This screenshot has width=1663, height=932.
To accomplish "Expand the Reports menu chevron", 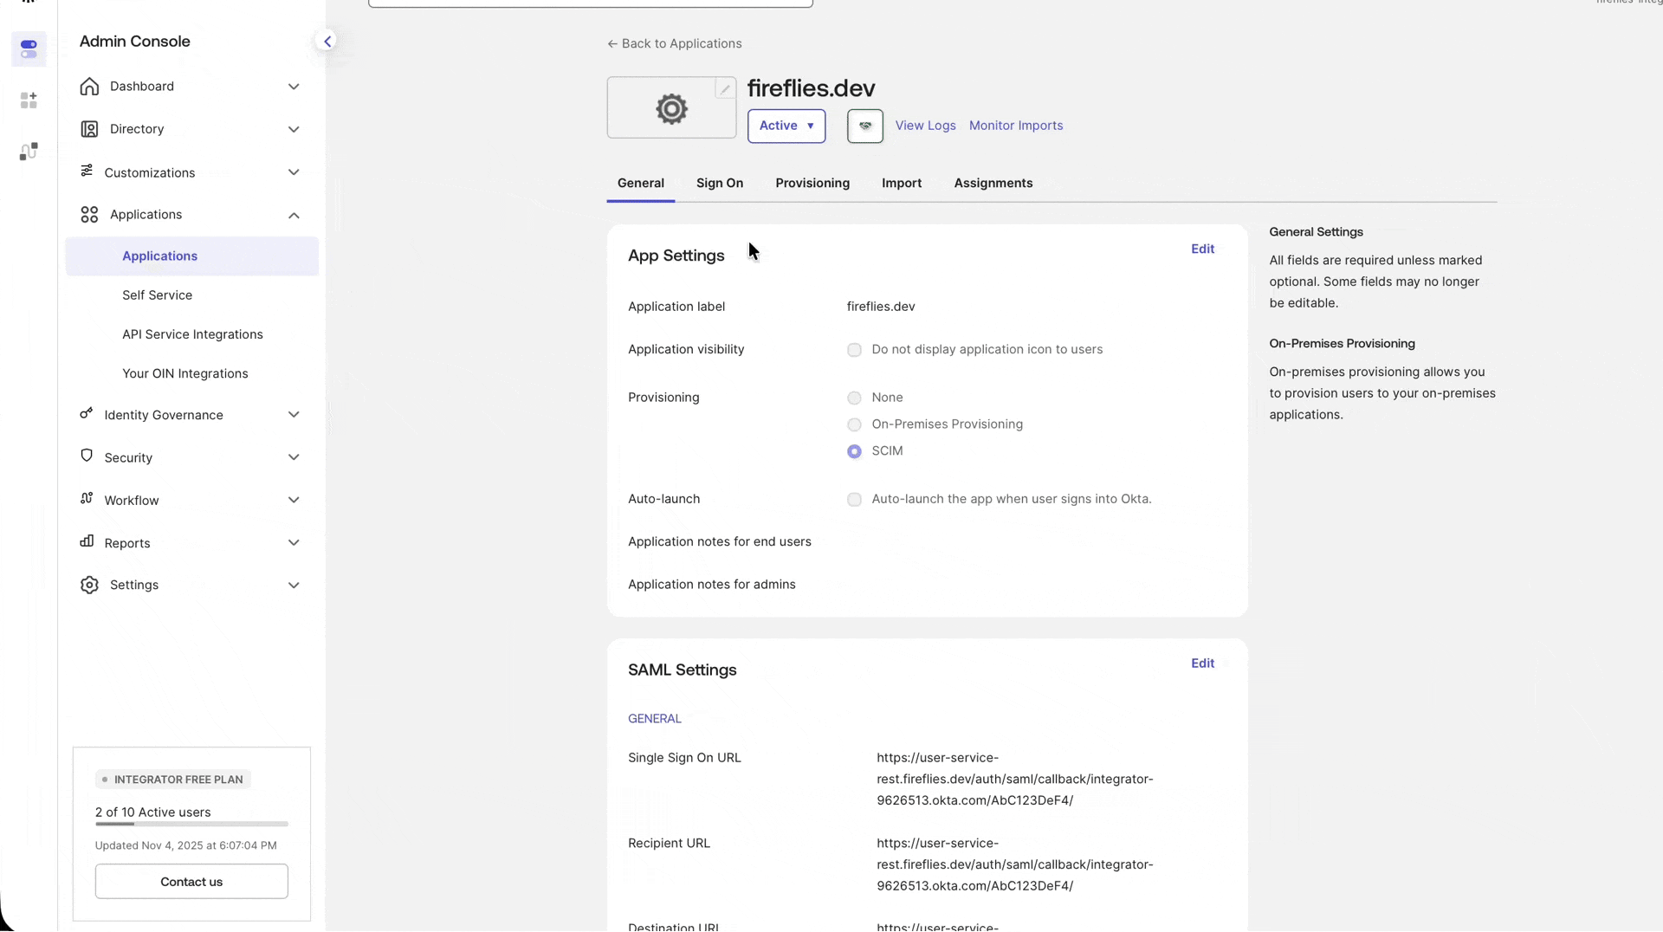I will point(294,543).
